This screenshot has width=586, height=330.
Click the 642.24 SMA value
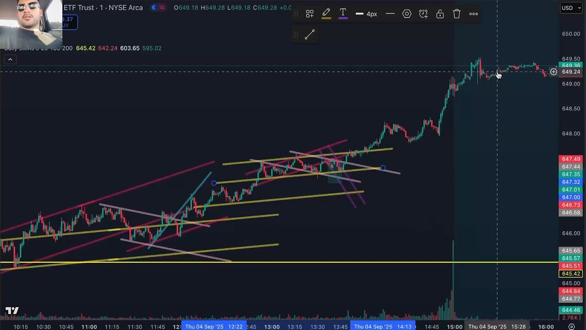pos(108,48)
